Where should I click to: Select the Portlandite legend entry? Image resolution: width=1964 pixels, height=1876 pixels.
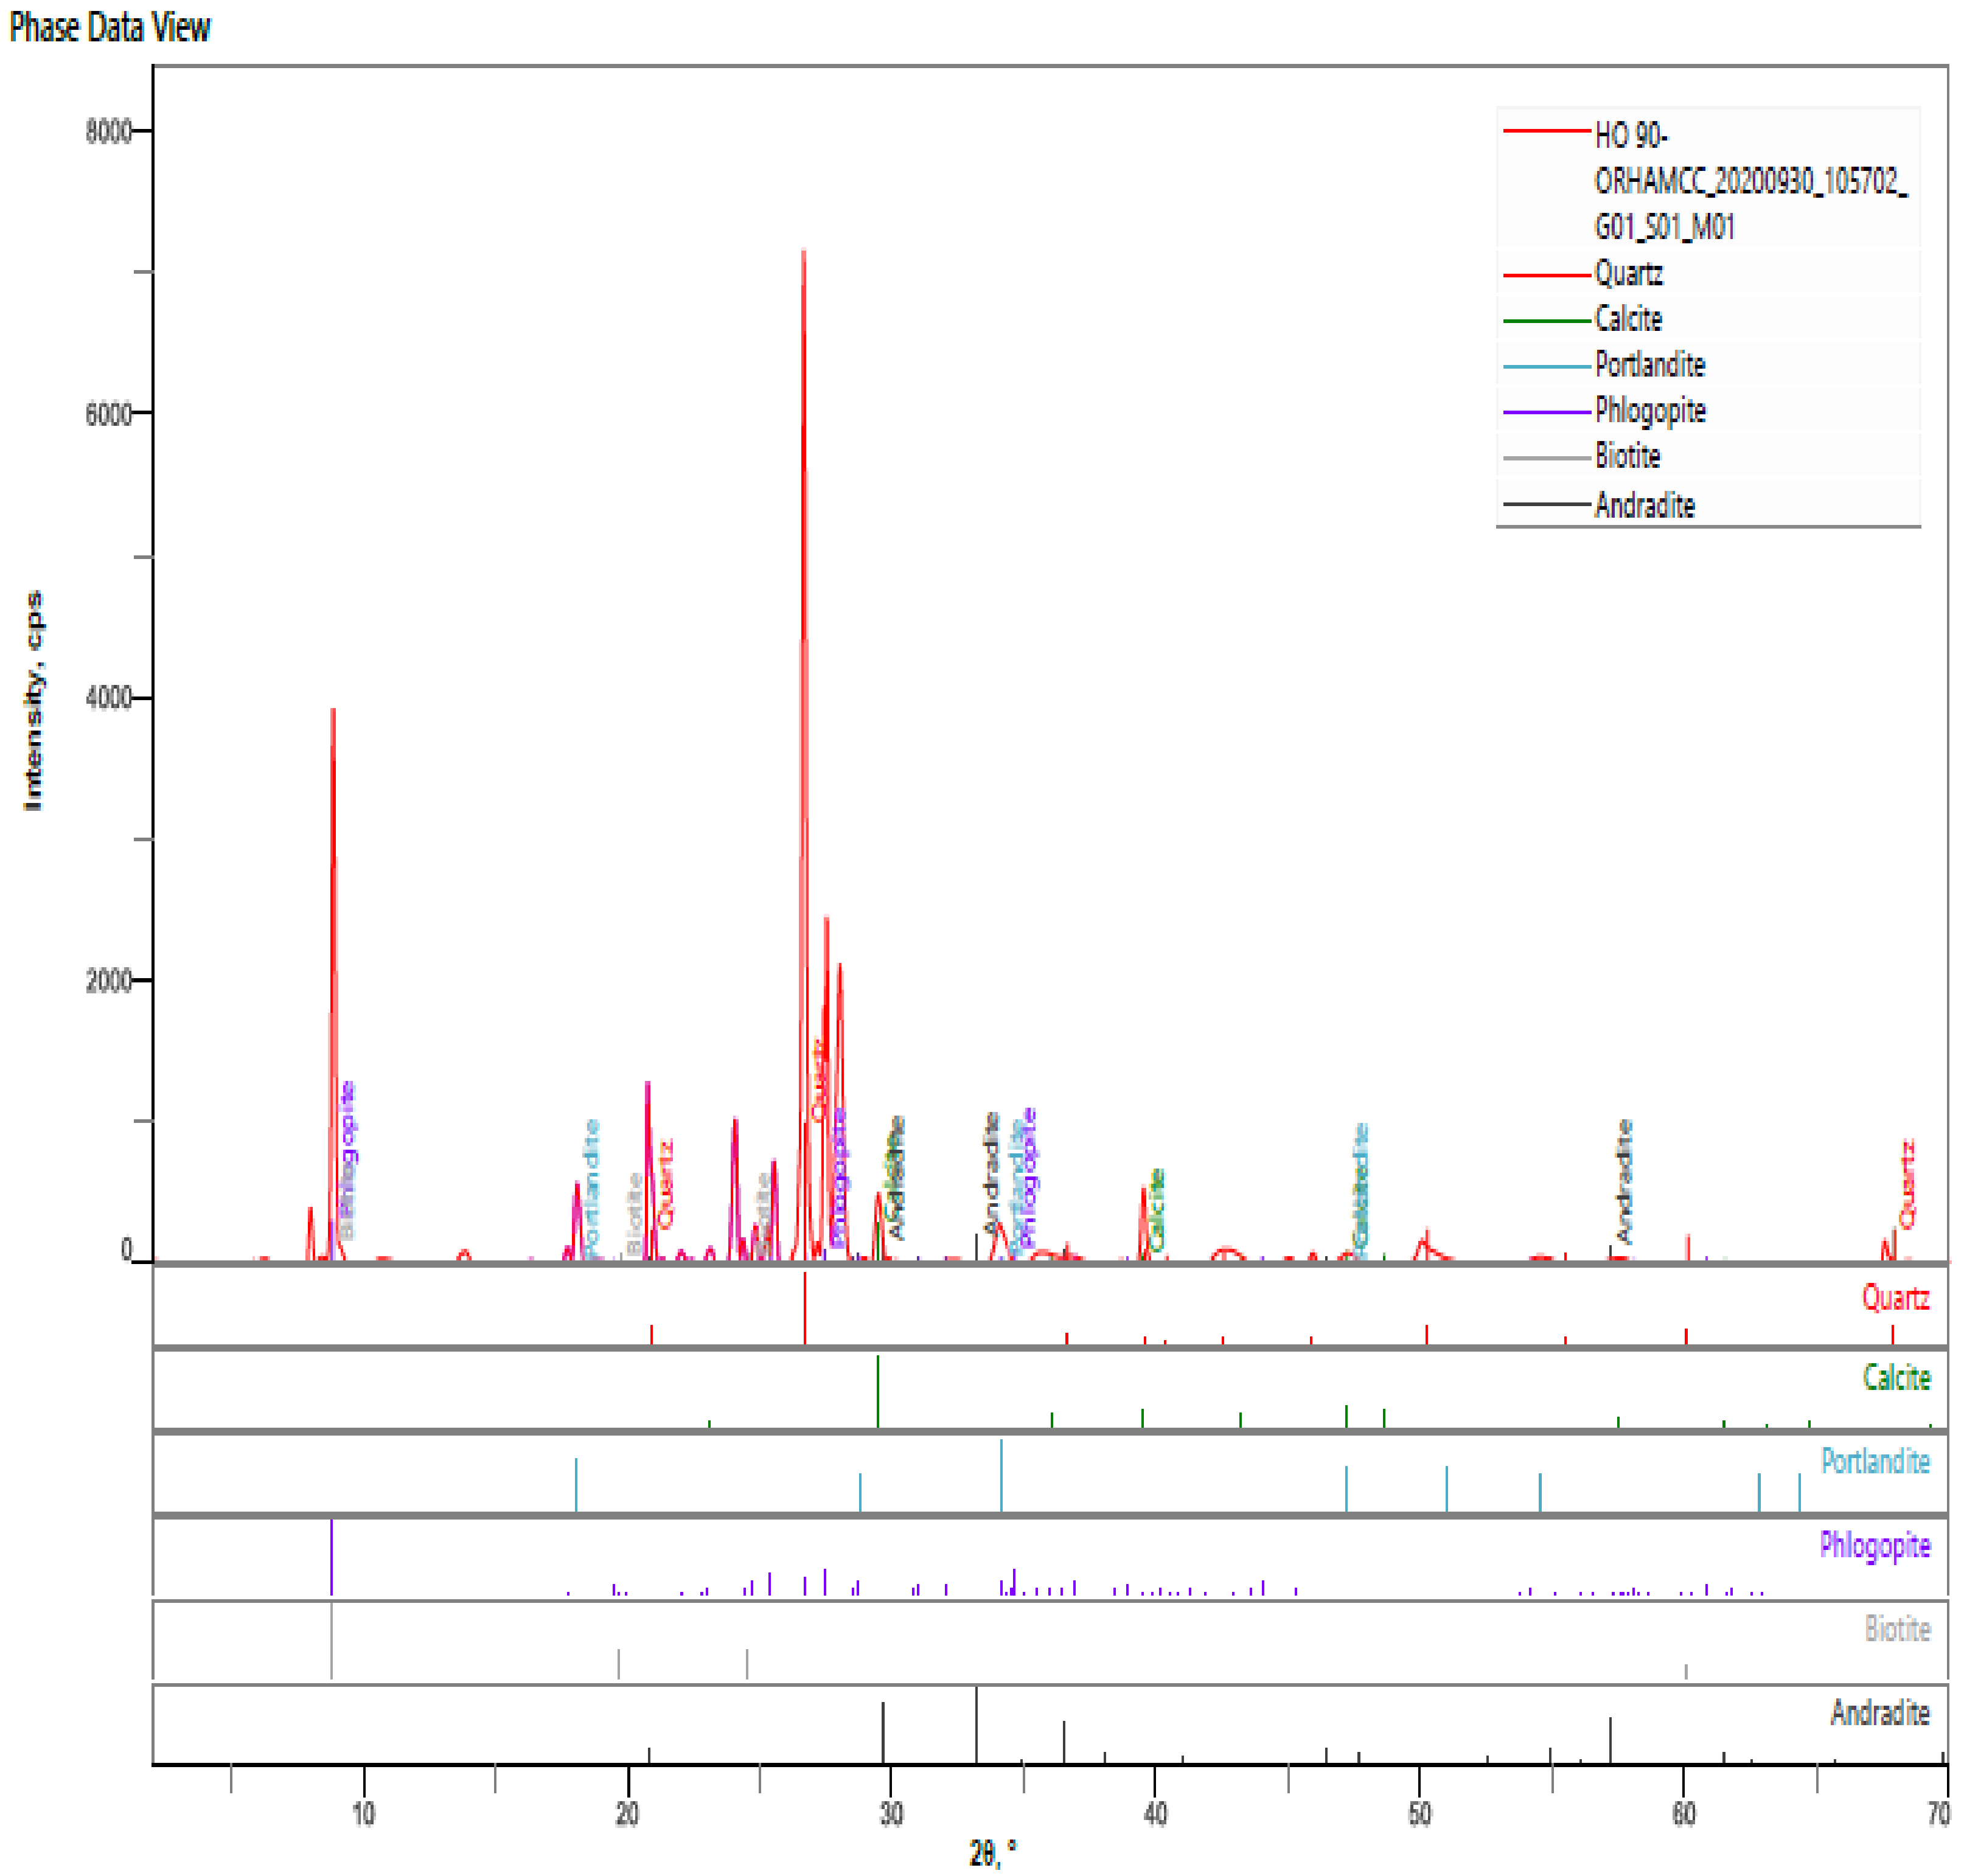1649,365
